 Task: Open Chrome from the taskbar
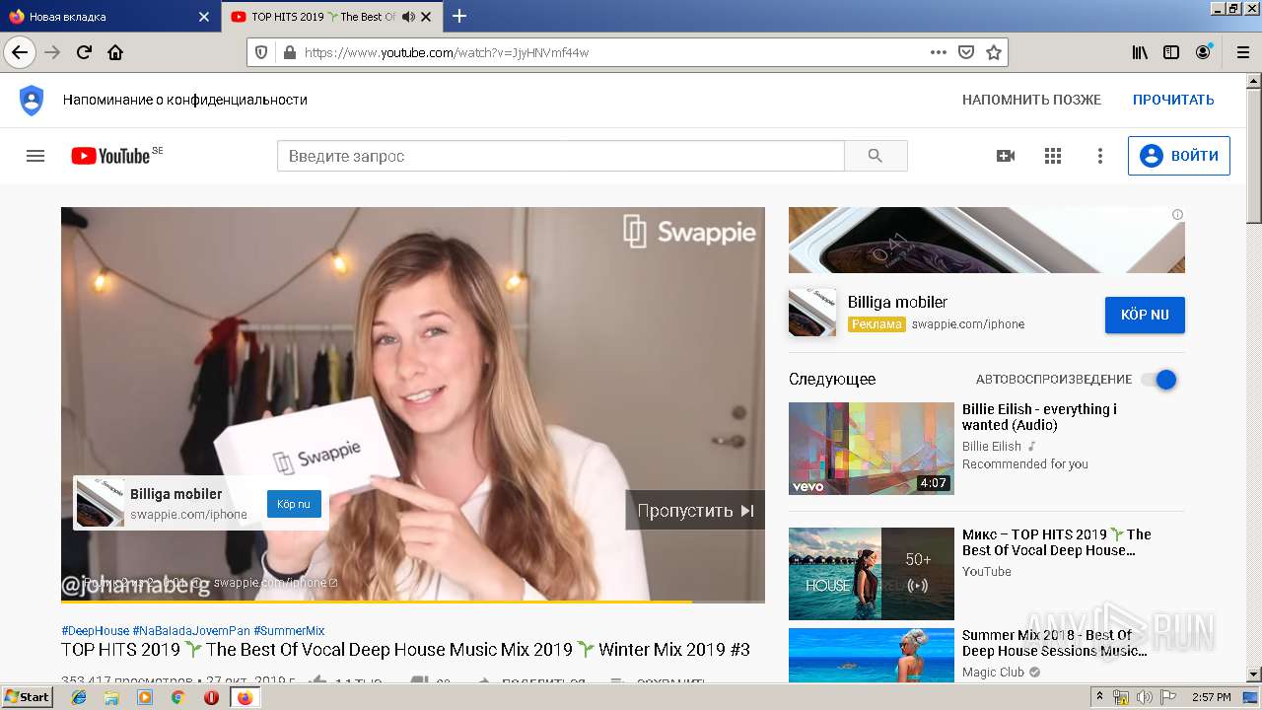[x=177, y=697]
